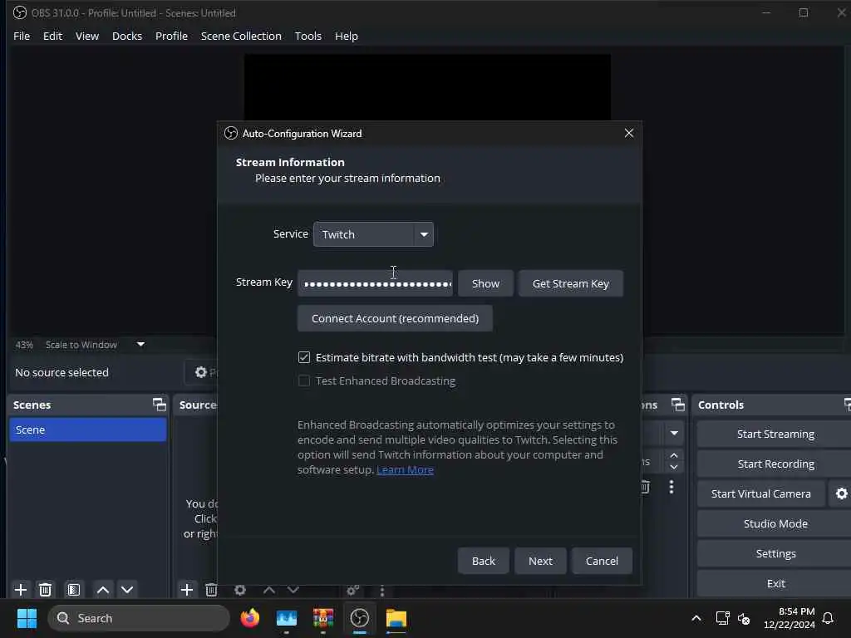Decrease transition duration stepper down
851x638 pixels.
click(674, 467)
